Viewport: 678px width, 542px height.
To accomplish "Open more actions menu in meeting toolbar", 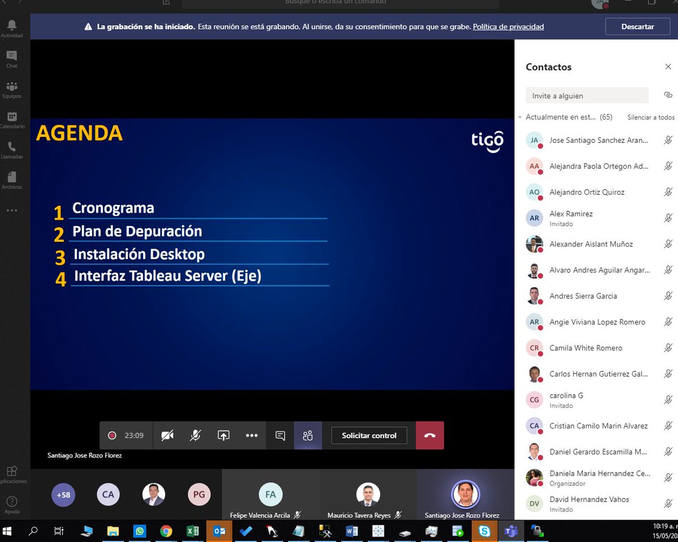I will 252,435.
